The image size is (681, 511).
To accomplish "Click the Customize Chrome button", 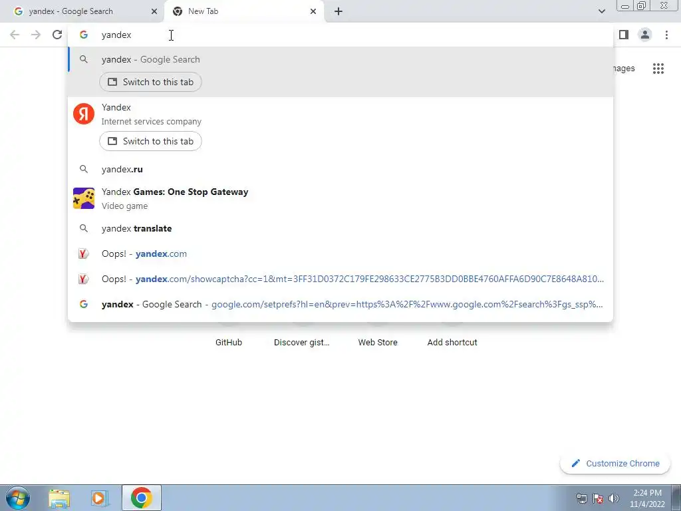I will tap(616, 464).
